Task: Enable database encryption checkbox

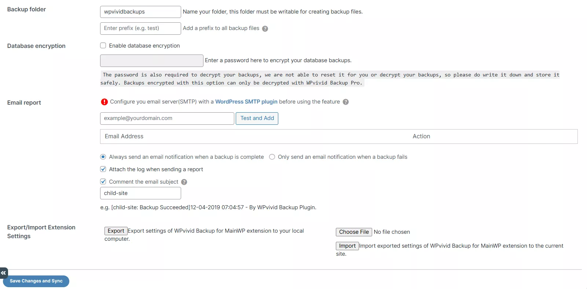Action: [103, 45]
